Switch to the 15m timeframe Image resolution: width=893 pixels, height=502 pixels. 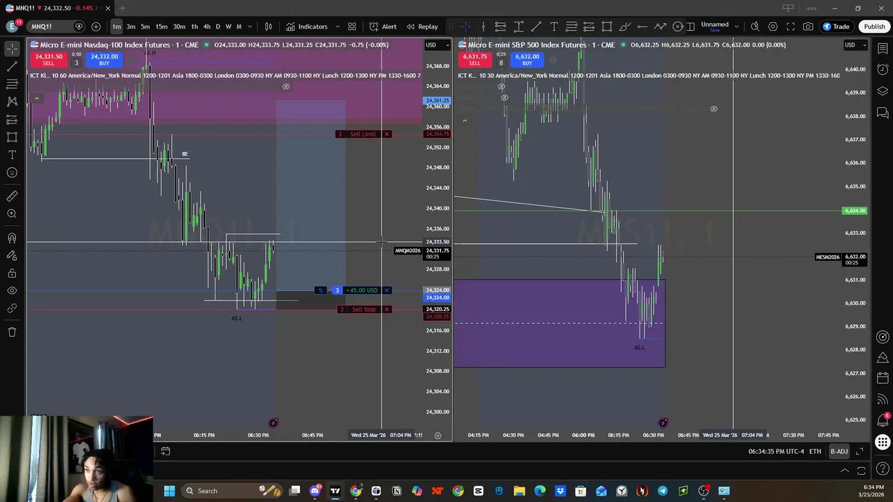coord(161,26)
